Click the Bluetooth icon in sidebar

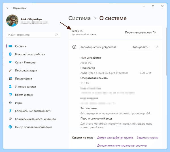pos(10,54)
